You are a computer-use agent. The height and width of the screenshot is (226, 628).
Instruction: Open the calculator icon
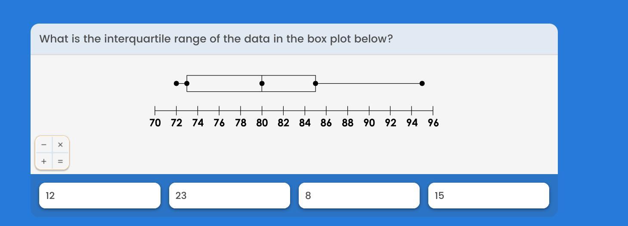pyautogui.click(x=52, y=153)
